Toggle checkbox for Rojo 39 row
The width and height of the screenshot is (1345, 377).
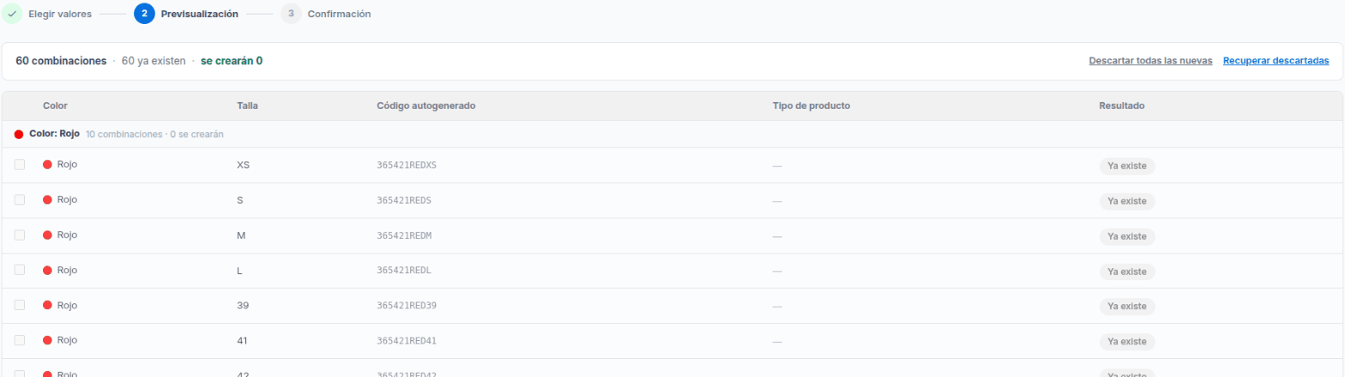coord(20,305)
